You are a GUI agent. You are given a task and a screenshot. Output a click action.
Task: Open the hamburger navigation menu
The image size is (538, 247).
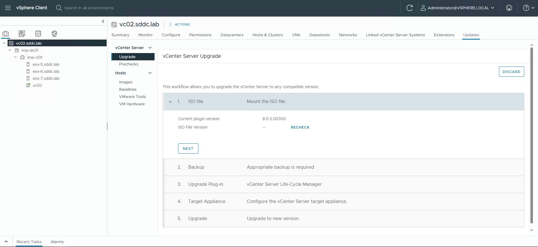(8, 8)
